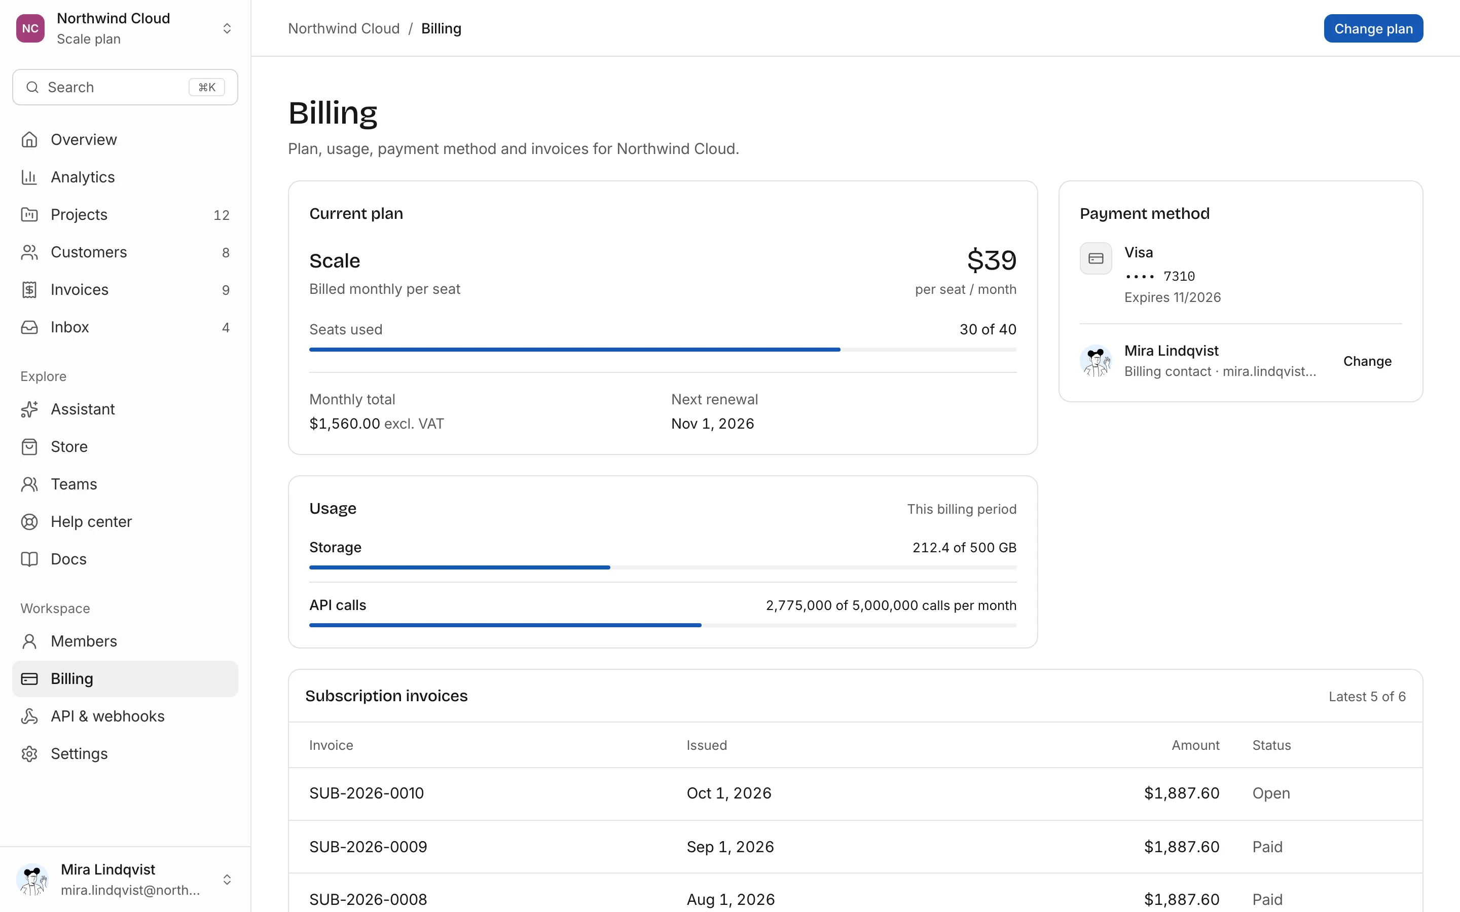This screenshot has width=1460, height=912.
Task: Click the NC workspace logo badge
Action: pos(30,28)
